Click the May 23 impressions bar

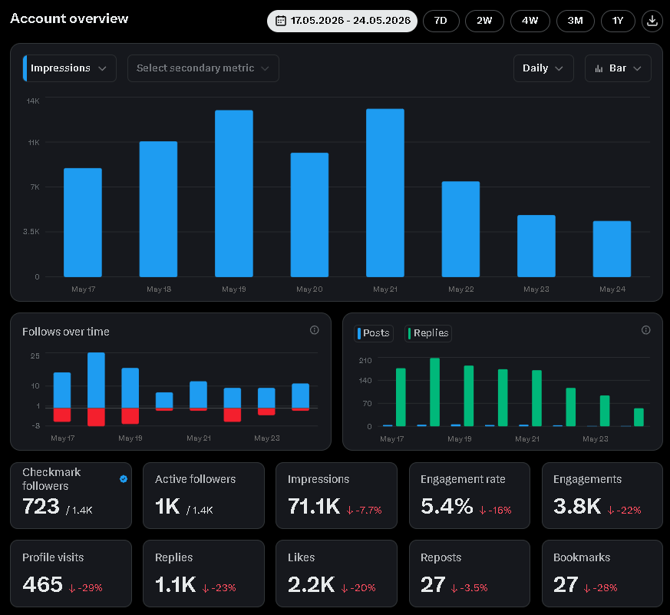(x=536, y=246)
